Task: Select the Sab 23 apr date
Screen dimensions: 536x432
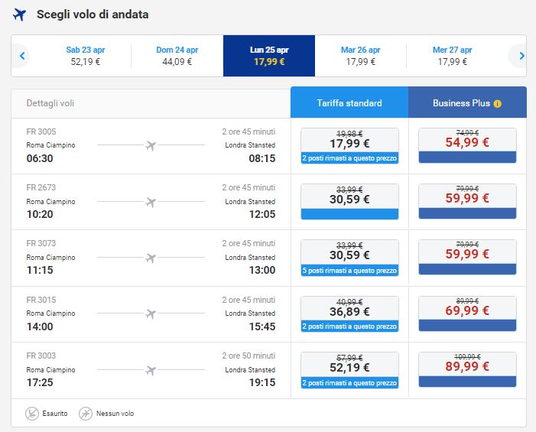Action: coord(86,56)
